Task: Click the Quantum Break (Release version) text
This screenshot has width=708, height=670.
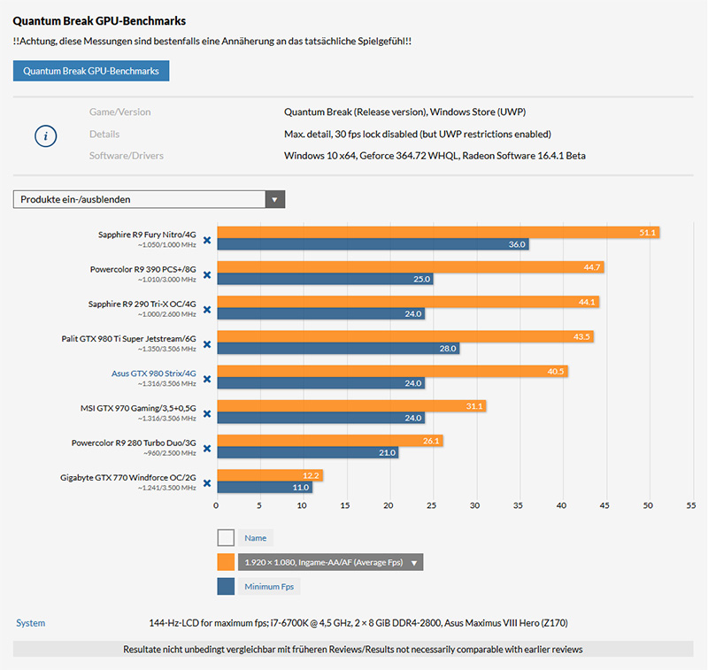Action: [405, 112]
